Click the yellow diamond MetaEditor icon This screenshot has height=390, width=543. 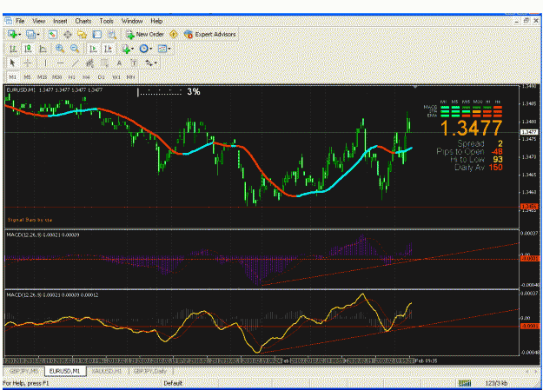point(174,34)
